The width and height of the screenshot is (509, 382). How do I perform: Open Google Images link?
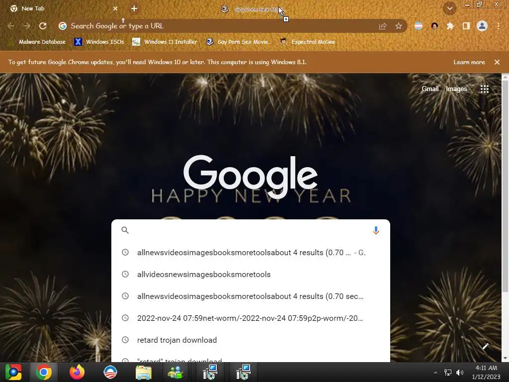pos(456,89)
